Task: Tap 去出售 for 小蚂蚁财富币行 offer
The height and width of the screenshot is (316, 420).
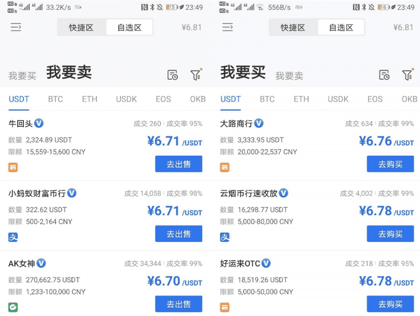Action: 179,234
